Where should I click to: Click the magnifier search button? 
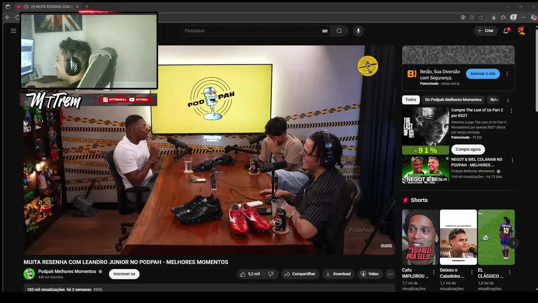(x=339, y=31)
